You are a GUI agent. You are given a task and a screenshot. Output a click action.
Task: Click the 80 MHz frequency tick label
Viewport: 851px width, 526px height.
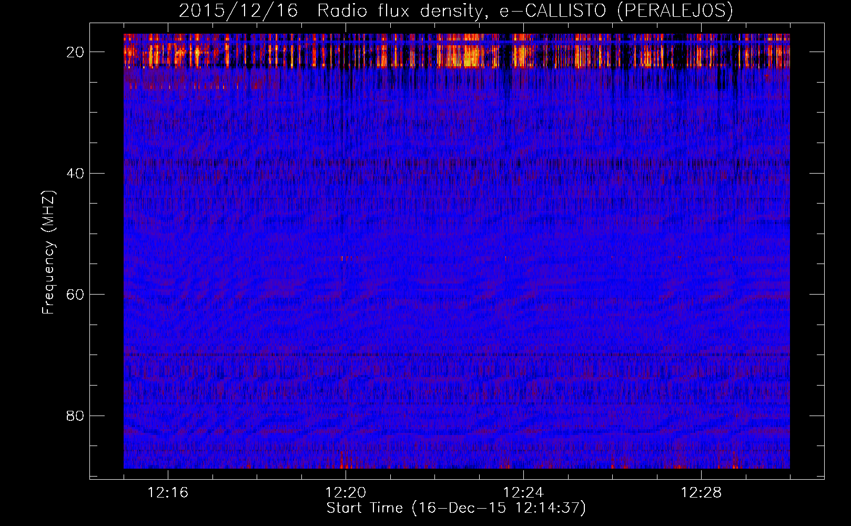point(75,416)
